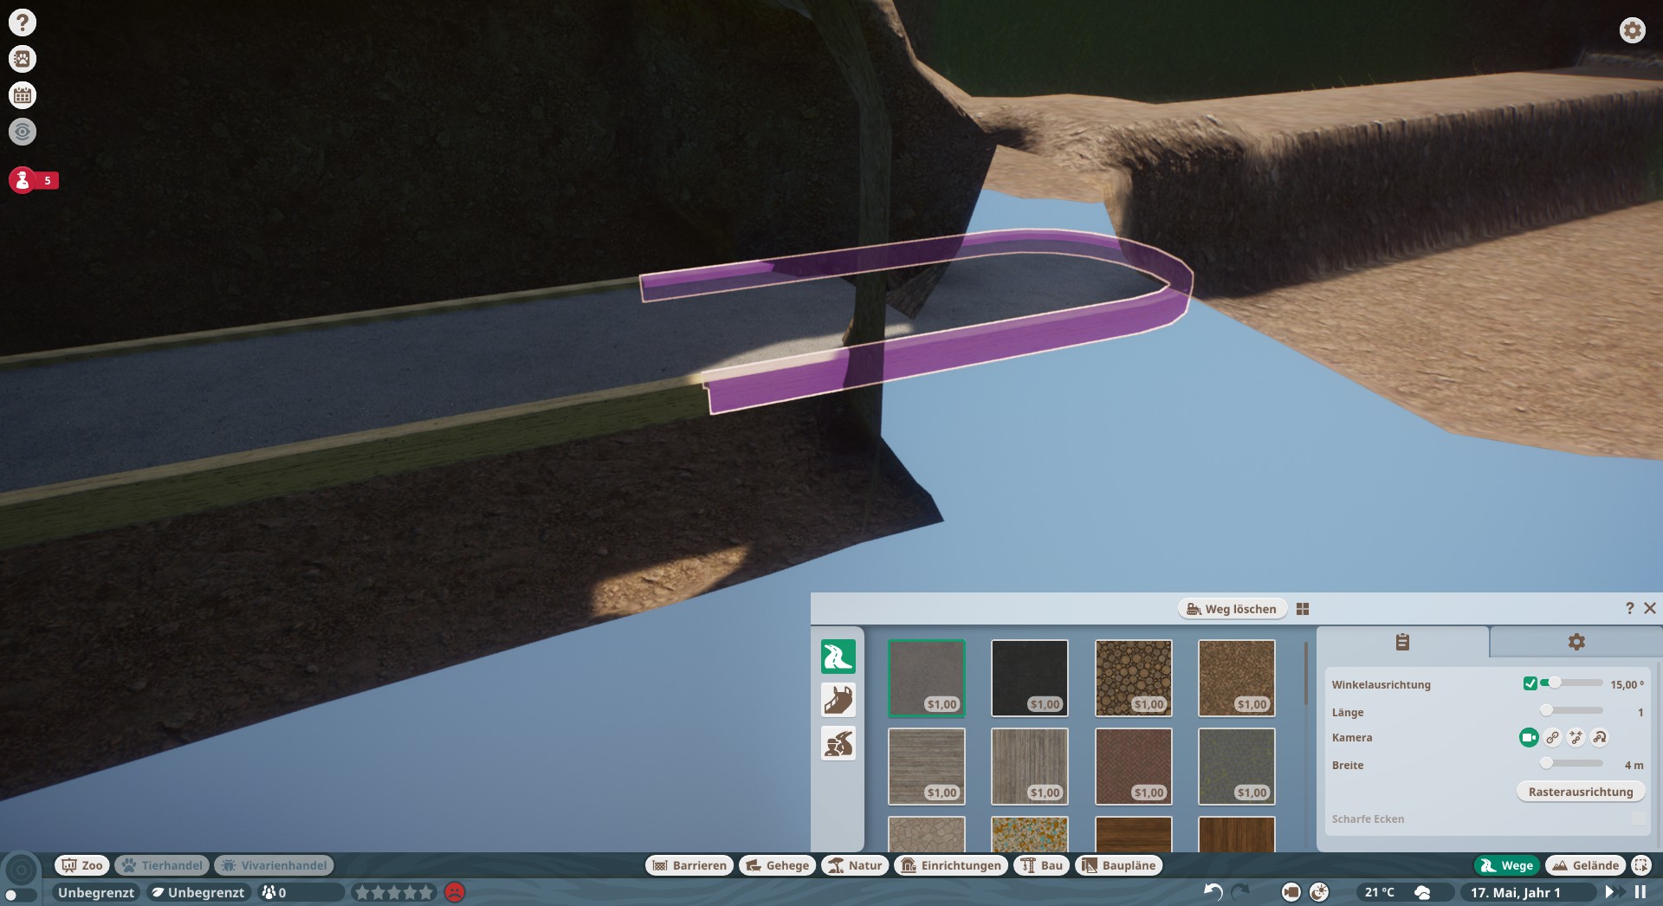Toggle the rotate chain Kamera option
The width and height of the screenshot is (1663, 906).
1600,737
